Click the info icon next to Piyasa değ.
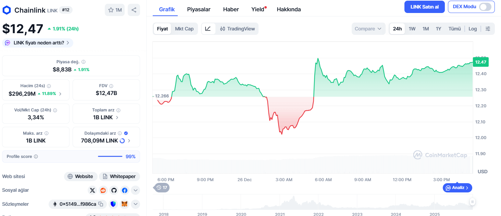This screenshot has height=216, width=501. 84,62
